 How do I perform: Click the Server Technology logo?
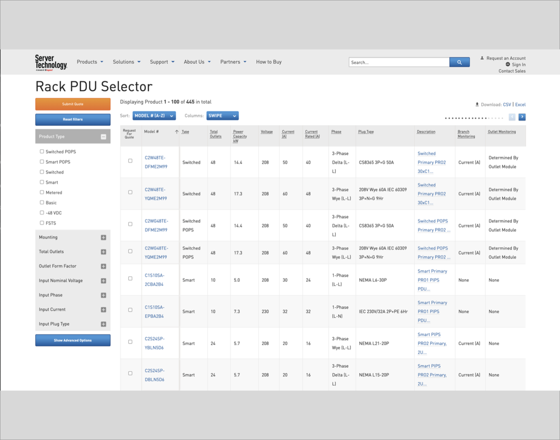[51, 63]
